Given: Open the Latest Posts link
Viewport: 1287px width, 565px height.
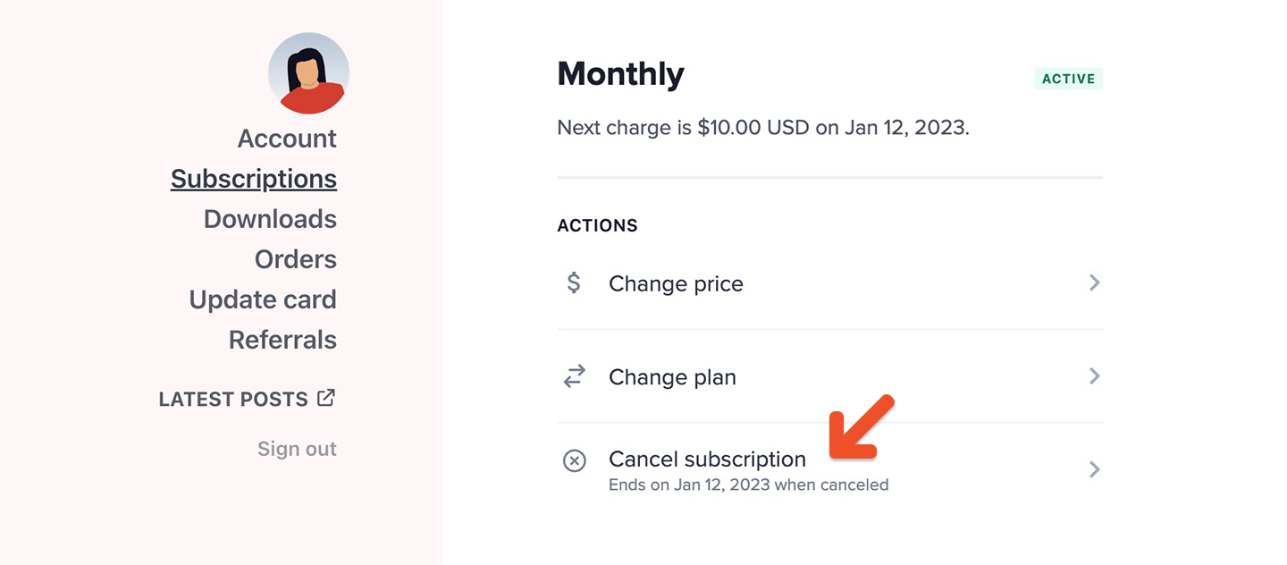Looking at the screenshot, I should pos(233,400).
